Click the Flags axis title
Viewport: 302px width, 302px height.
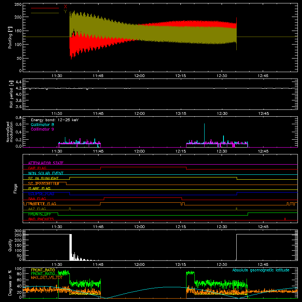15,188
